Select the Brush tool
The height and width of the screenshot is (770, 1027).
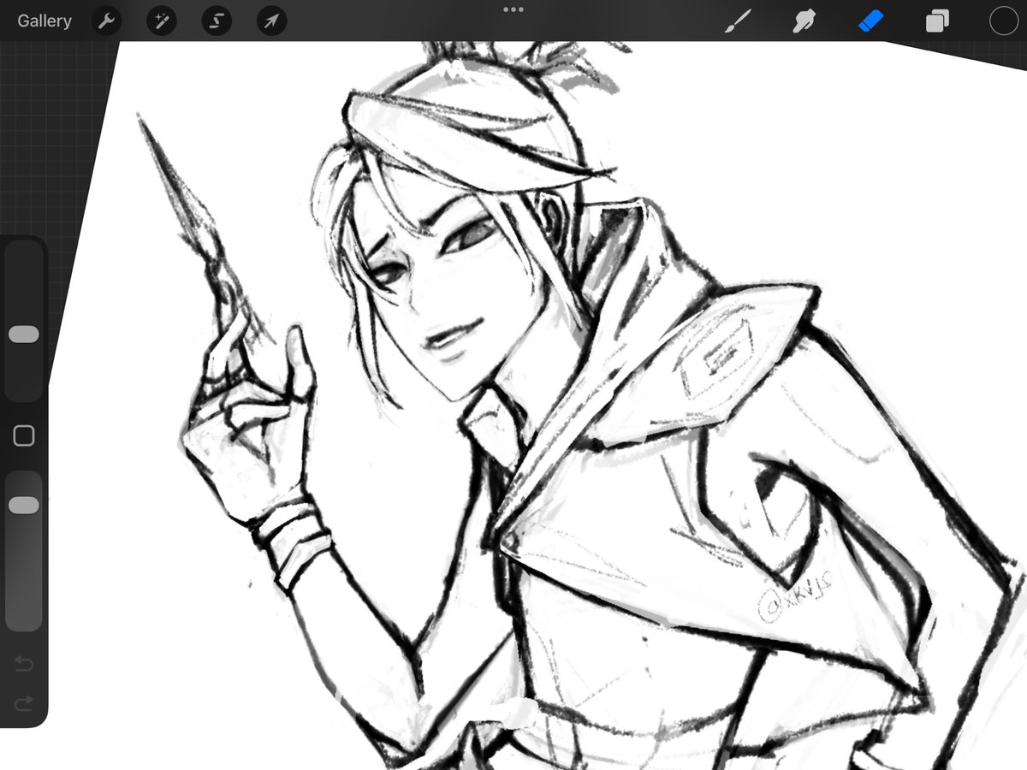(x=737, y=21)
